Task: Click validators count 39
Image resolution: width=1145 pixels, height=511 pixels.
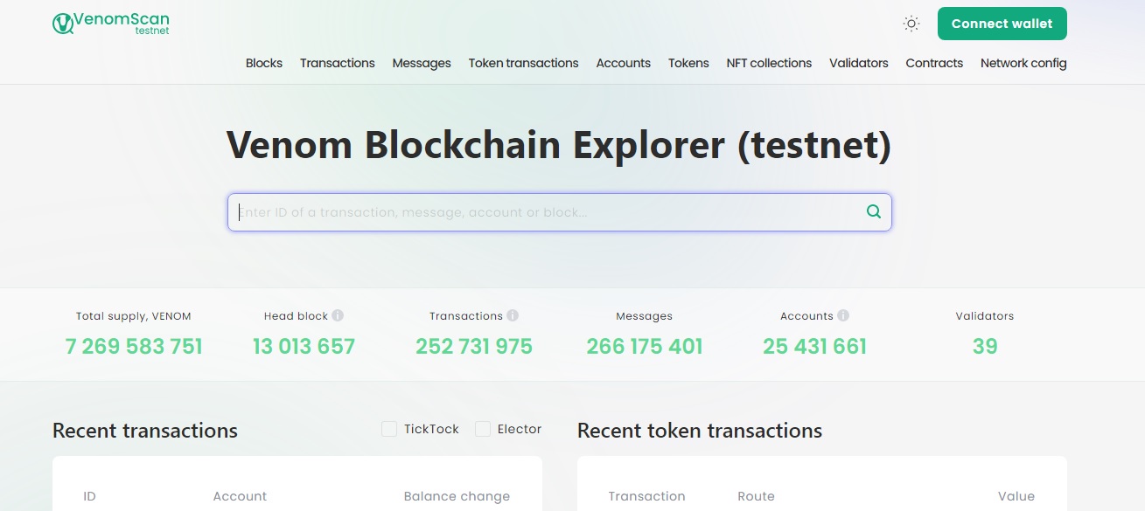Action: (x=985, y=347)
